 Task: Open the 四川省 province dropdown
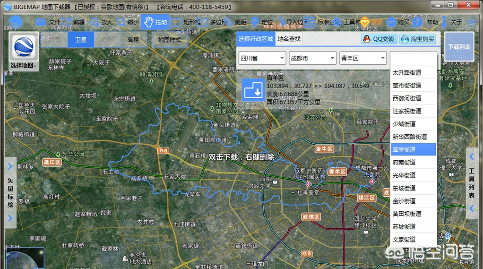tap(261, 58)
